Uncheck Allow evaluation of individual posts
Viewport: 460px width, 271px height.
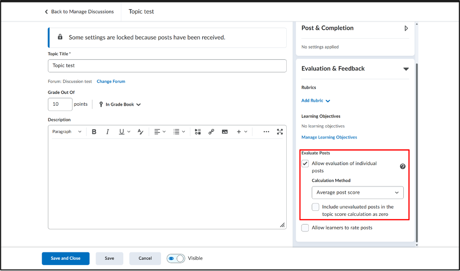(x=305, y=164)
